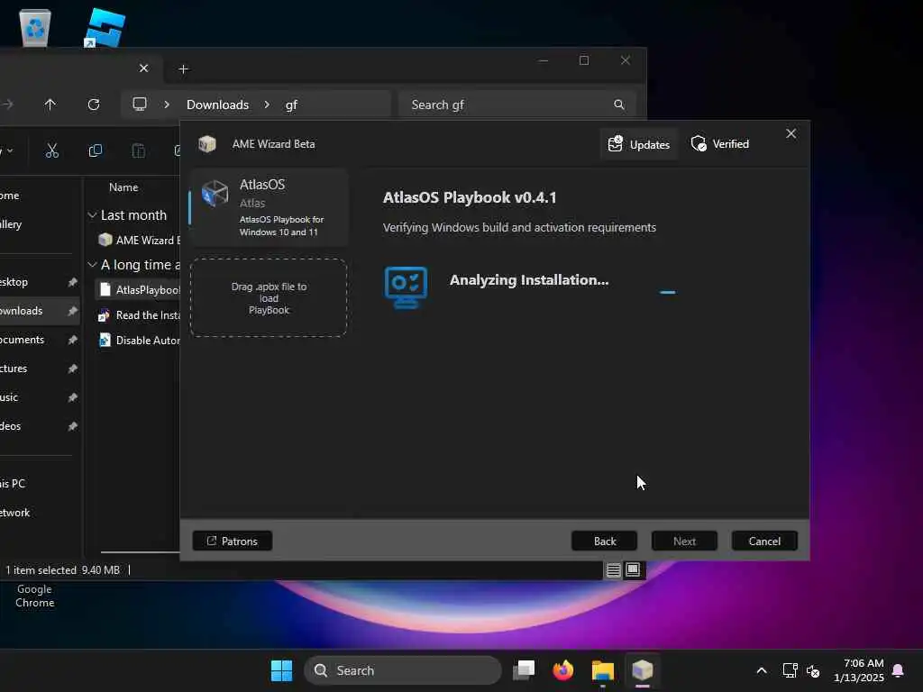Viewport: 923px width, 692px height.
Task: Open clock showing 7:06 AM
Action: click(859, 670)
